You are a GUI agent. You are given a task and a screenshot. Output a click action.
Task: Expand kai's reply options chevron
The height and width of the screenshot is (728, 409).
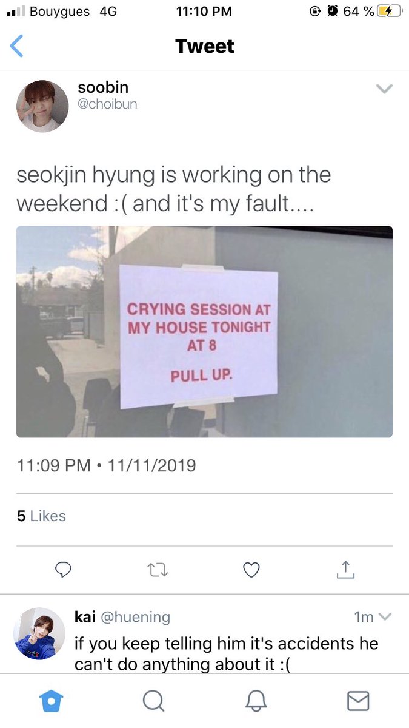point(385,617)
